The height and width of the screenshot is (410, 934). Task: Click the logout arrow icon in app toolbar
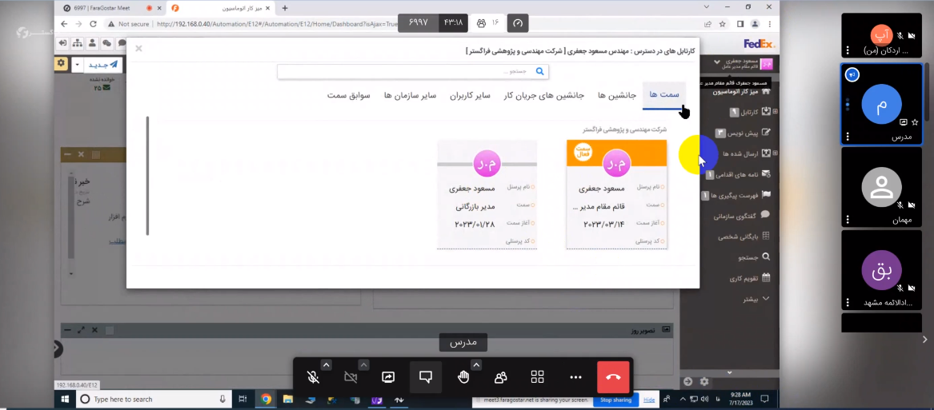pos(62,43)
